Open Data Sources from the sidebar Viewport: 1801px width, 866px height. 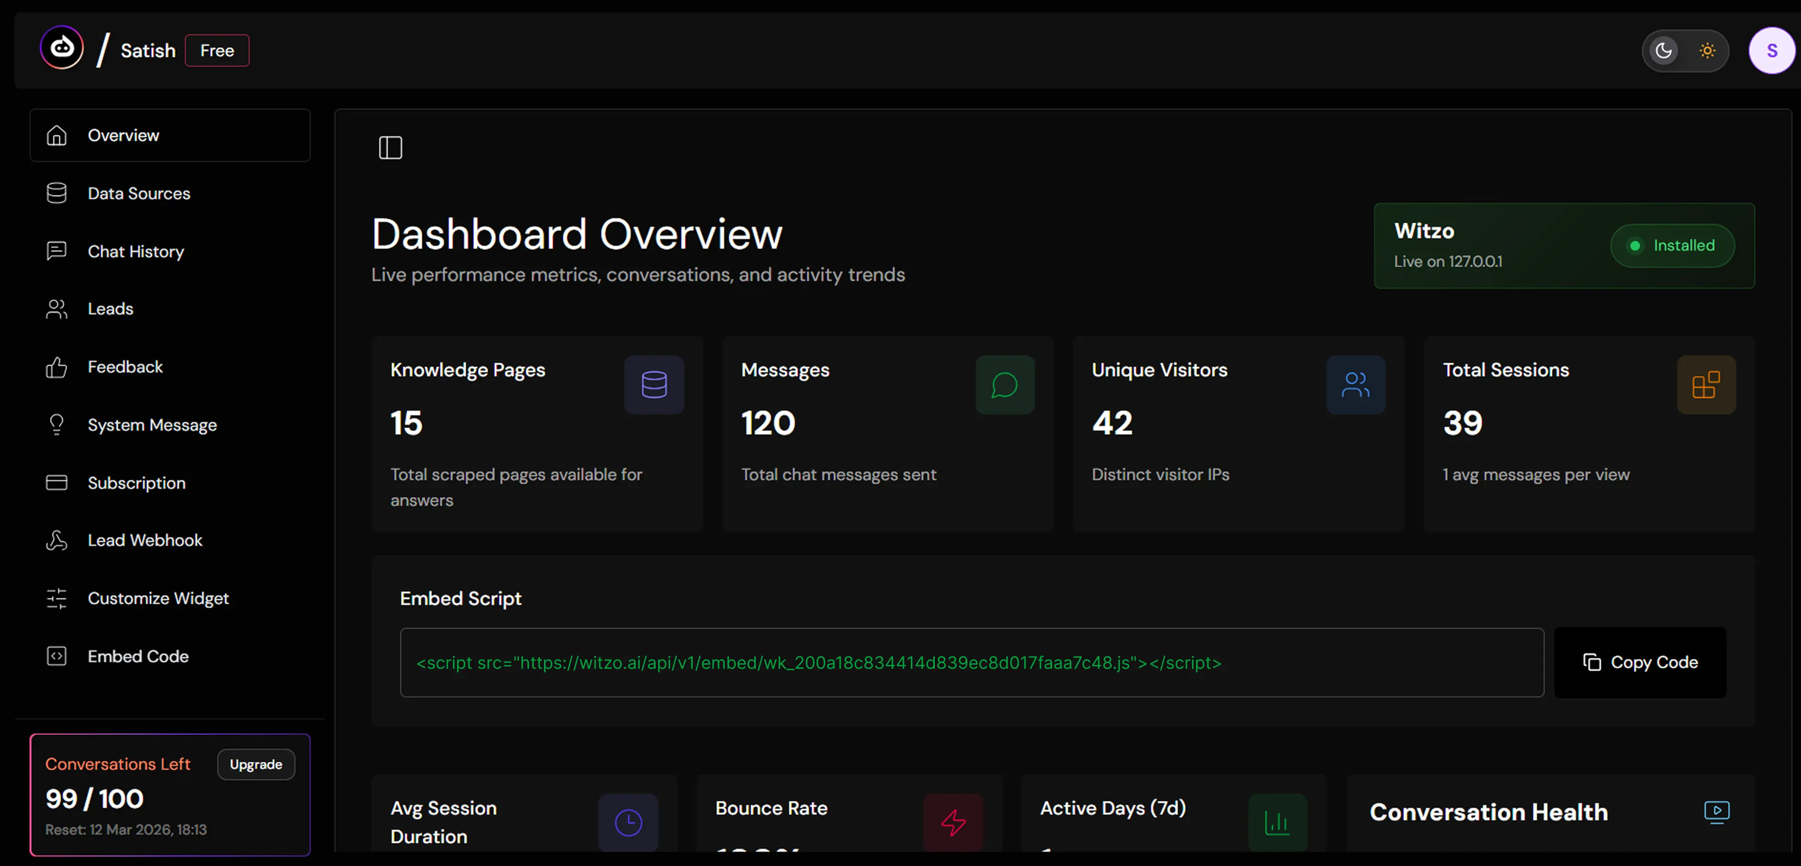138,193
